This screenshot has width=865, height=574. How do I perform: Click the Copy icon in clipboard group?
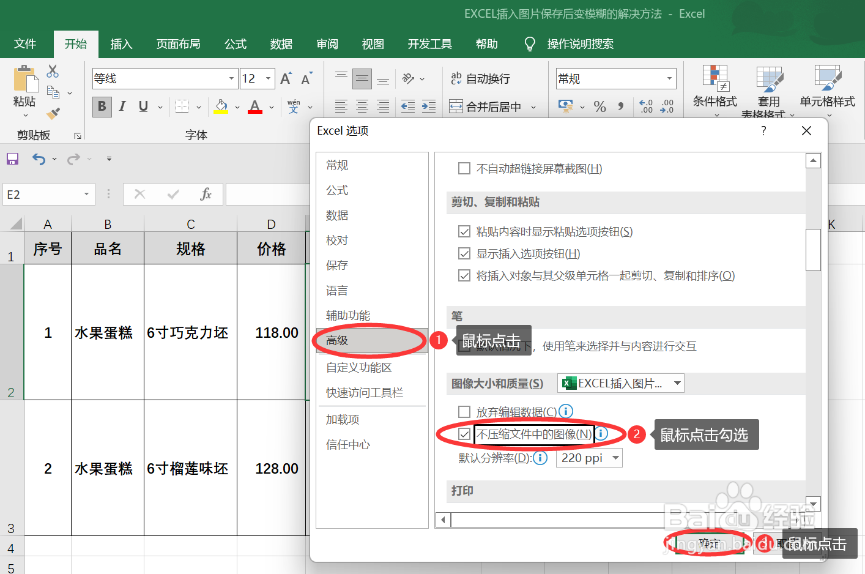(53, 92)
